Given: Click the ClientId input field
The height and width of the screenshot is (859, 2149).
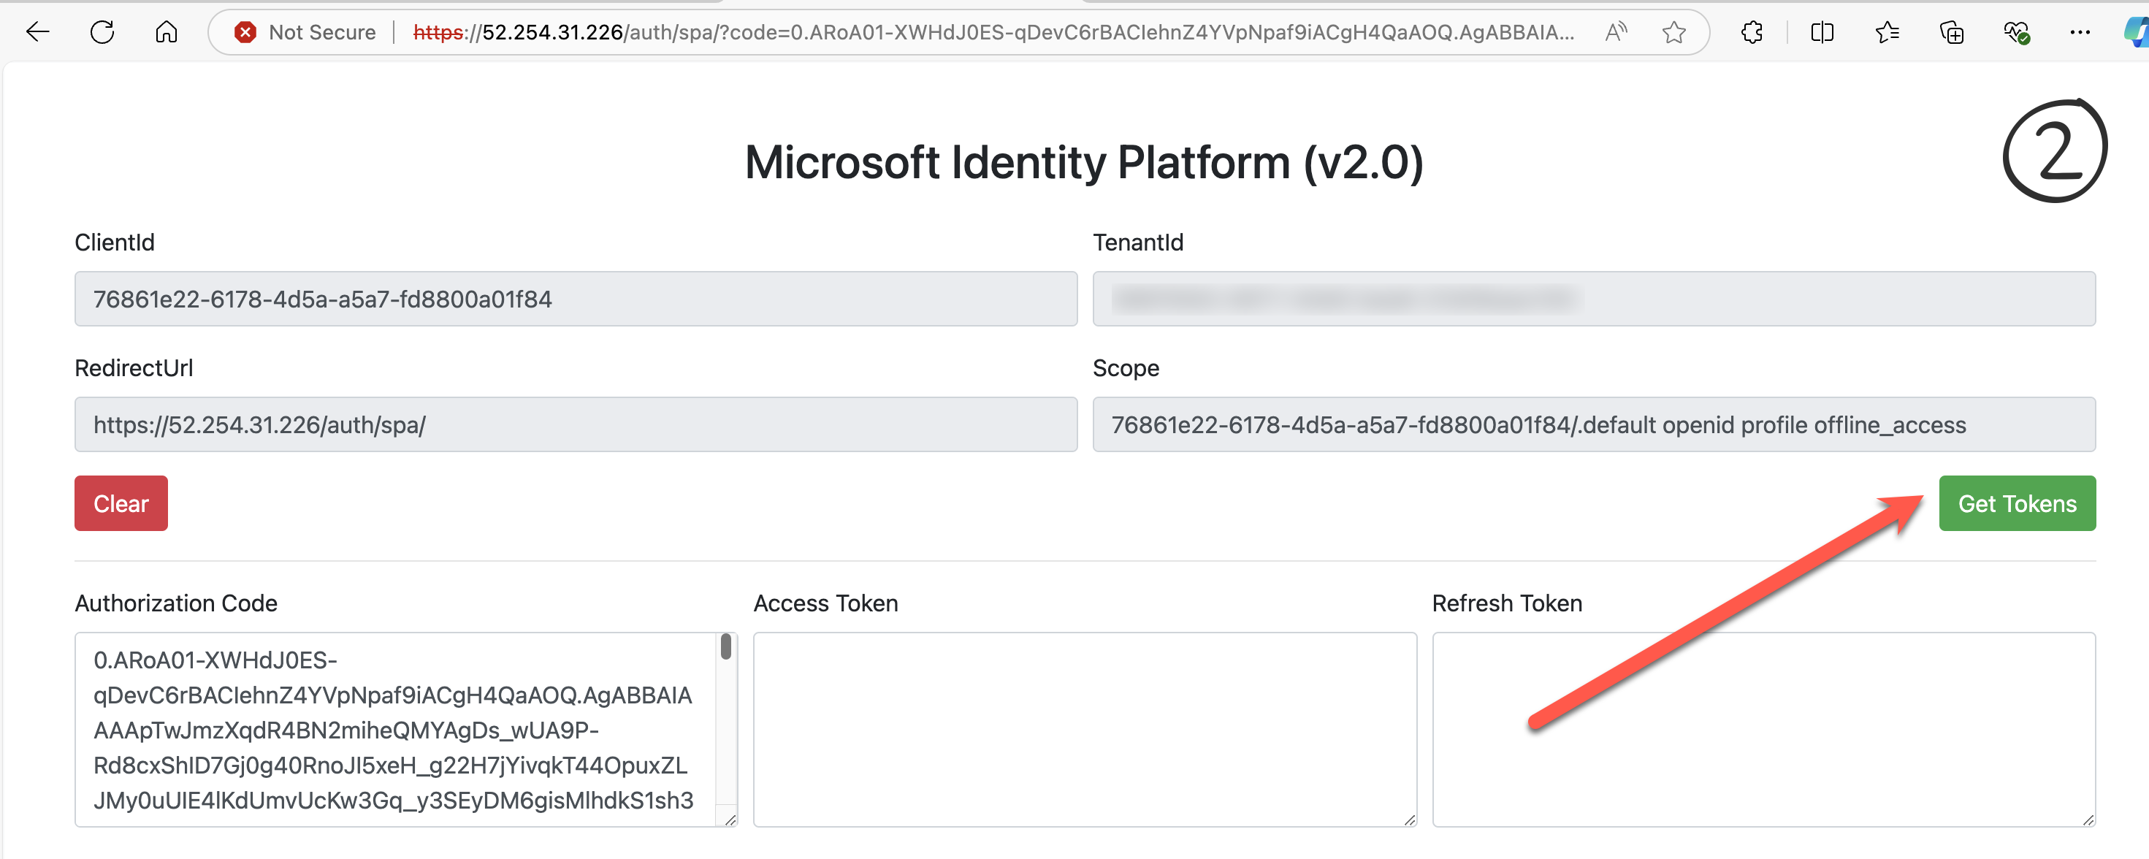Looking at the screenshot, I should [576, 299].
